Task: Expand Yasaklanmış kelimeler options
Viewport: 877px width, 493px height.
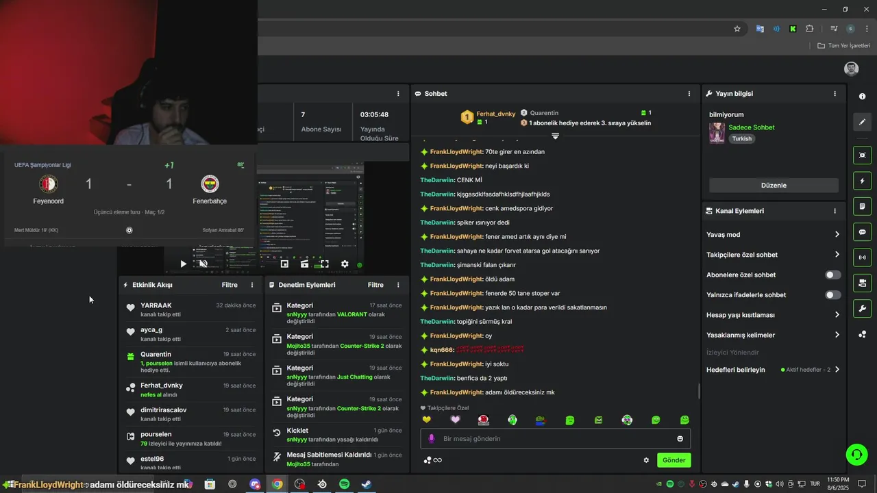Action: [773, 335]
